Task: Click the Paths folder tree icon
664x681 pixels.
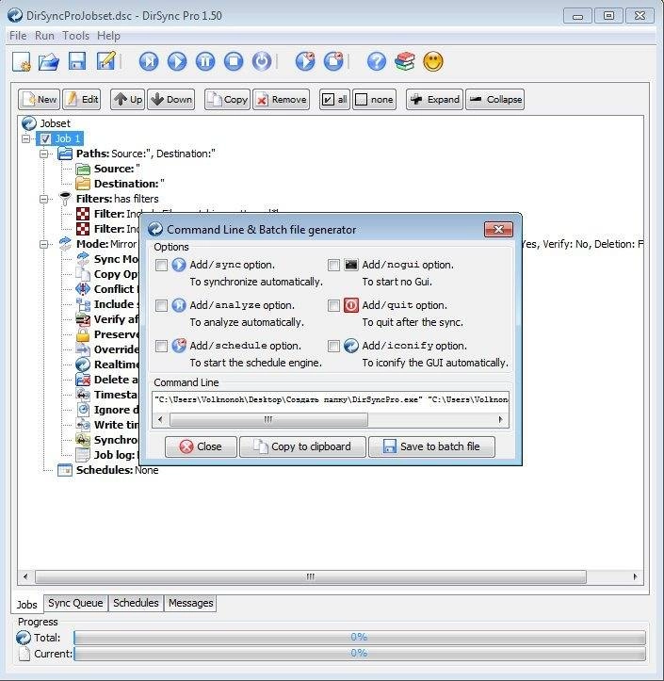Action: pos(65,154)
